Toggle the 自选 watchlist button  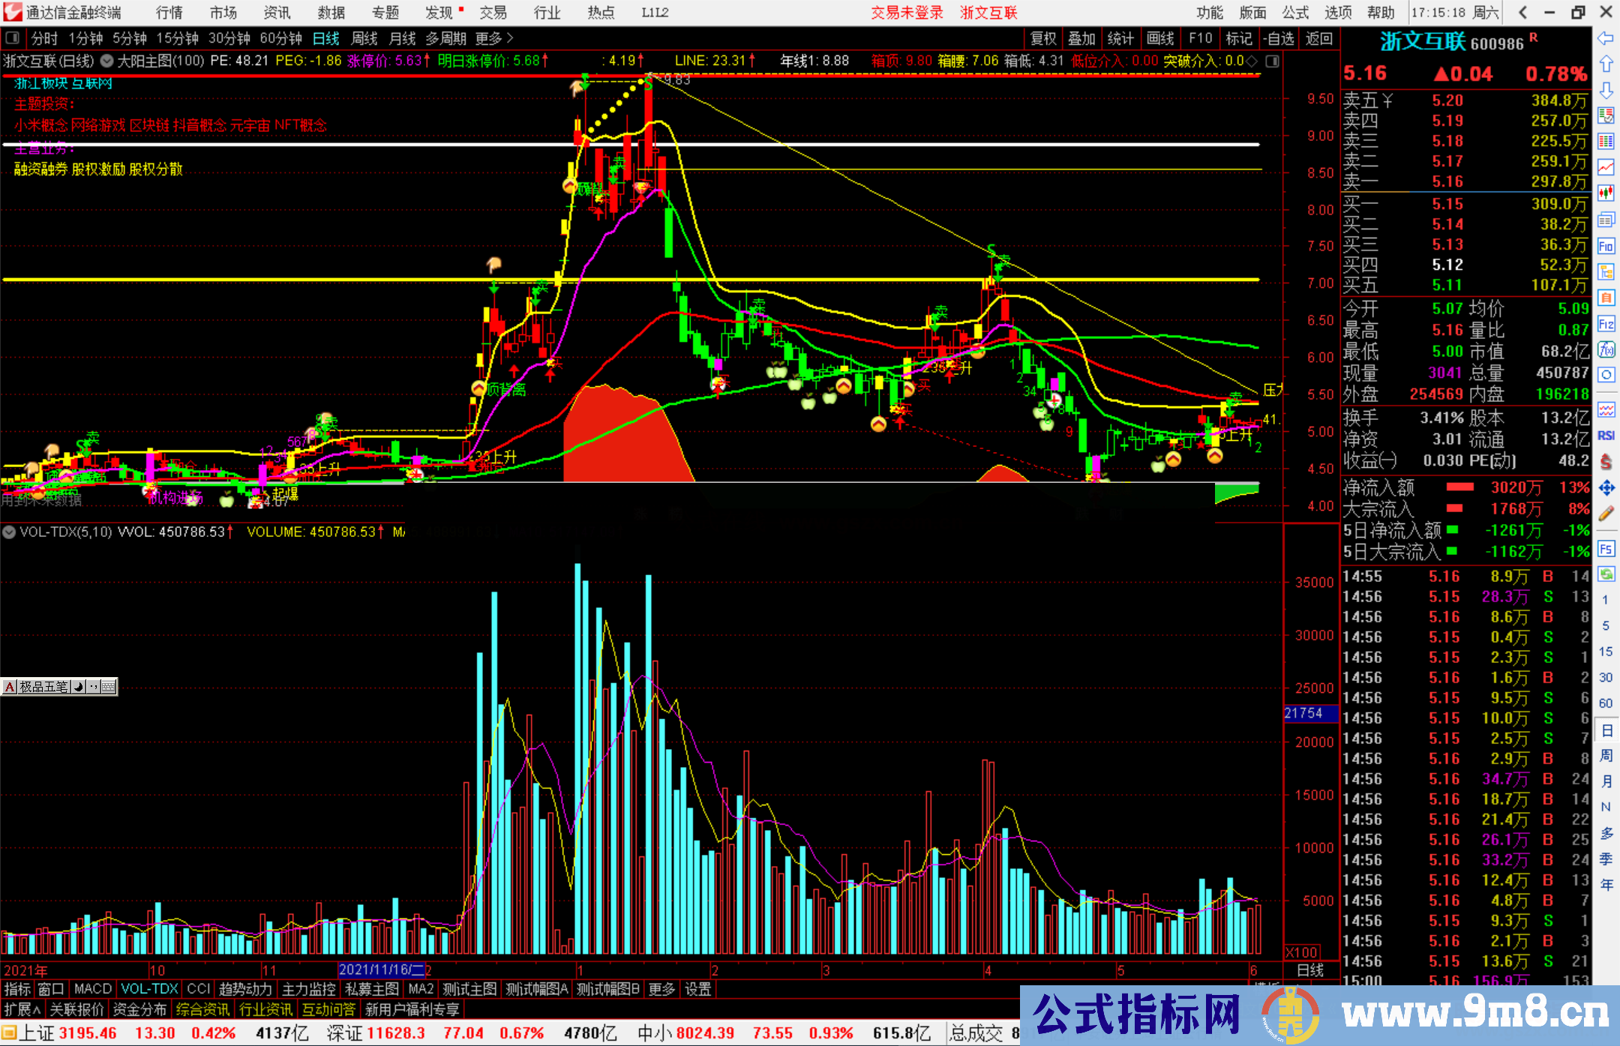(x=1277, y=38)
